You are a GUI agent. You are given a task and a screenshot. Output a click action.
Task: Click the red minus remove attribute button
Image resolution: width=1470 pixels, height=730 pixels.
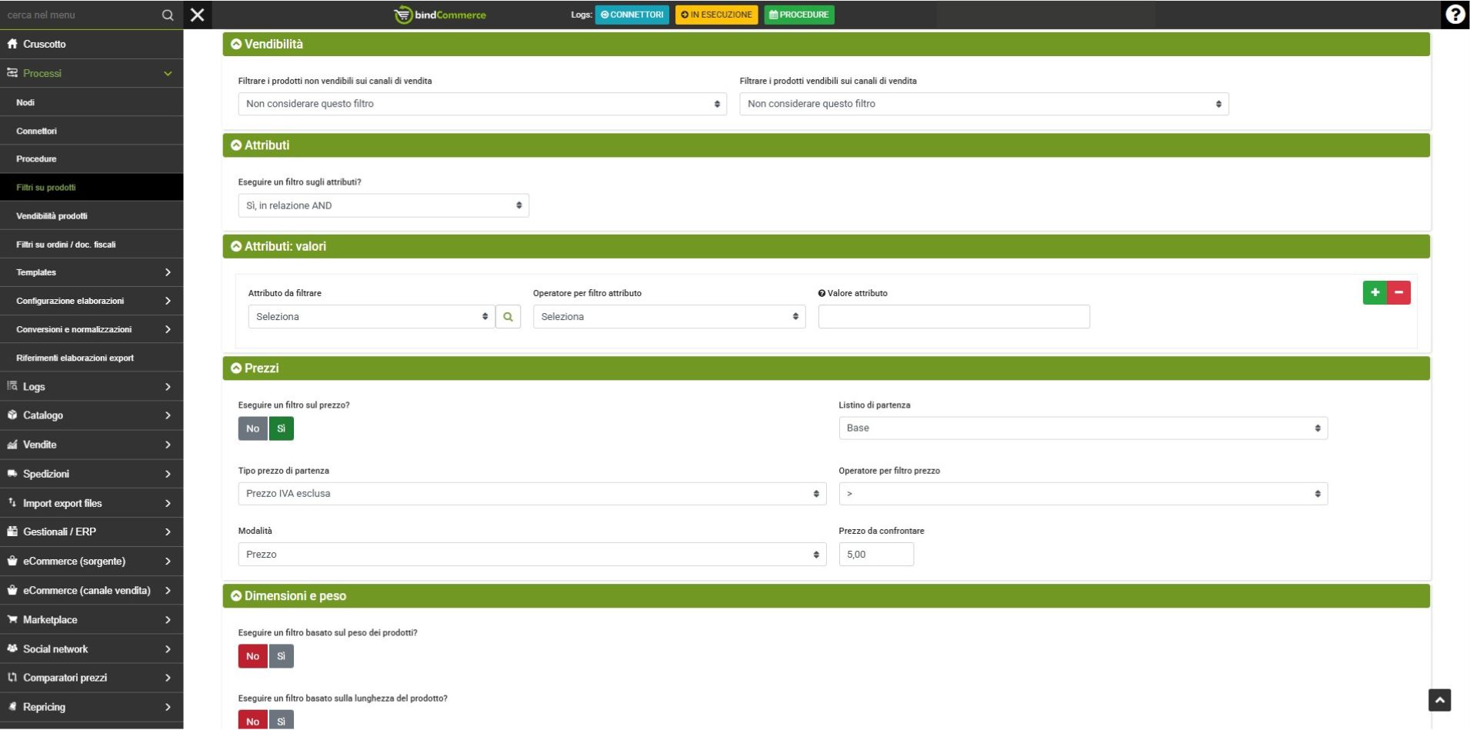coord(1398,292)
